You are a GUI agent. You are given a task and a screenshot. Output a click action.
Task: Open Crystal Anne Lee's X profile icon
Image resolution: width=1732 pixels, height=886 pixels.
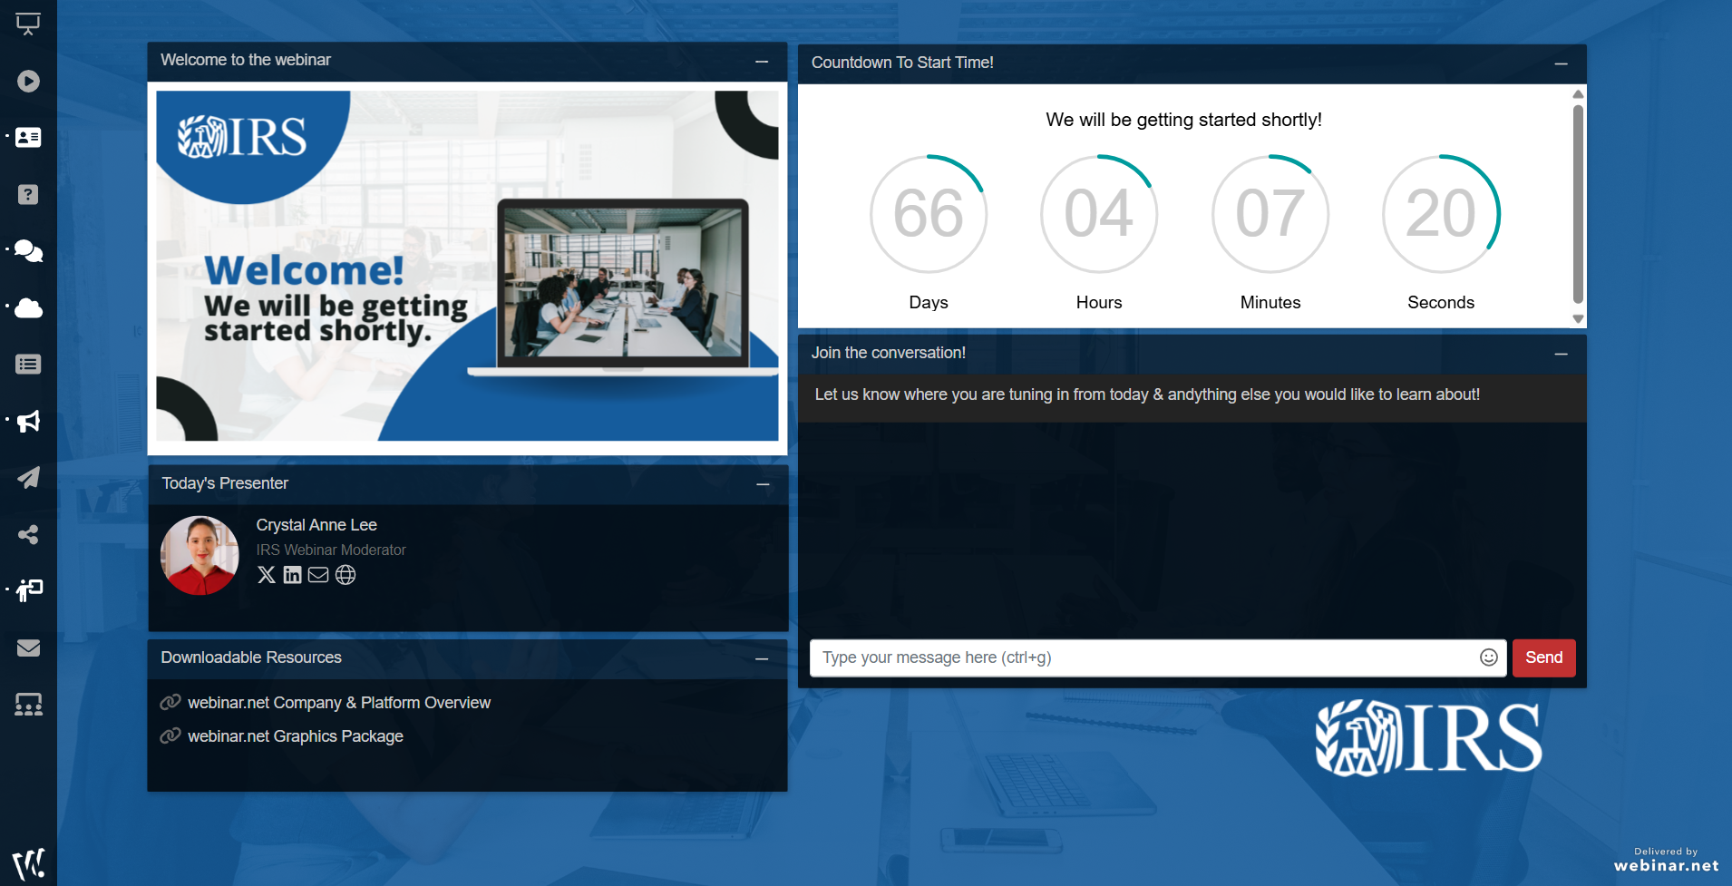coord(267,575)
